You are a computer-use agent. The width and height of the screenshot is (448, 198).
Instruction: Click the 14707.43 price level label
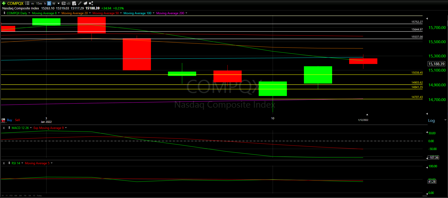tap(417, 97)
